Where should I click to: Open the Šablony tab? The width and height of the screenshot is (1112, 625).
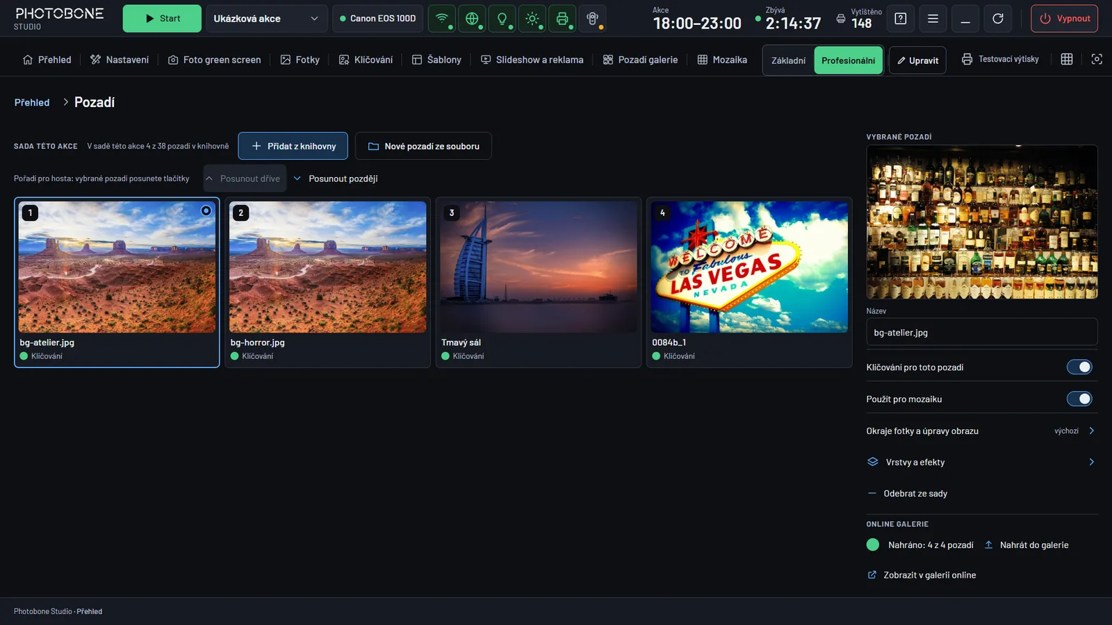[436, 60]
